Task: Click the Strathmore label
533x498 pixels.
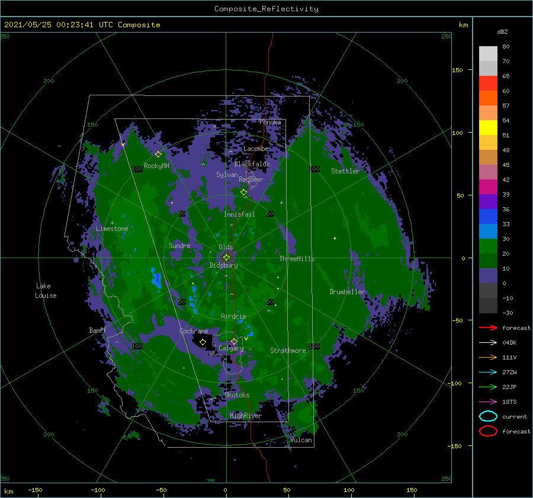Action: pos(288,351)
